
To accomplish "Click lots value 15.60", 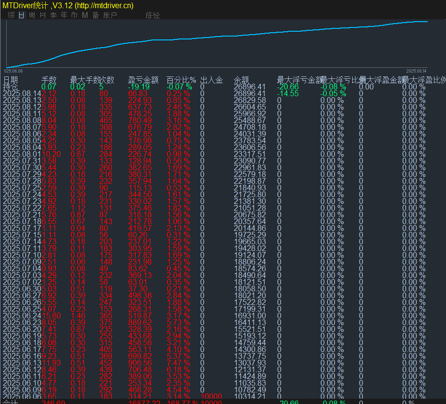I will [51, 316].
